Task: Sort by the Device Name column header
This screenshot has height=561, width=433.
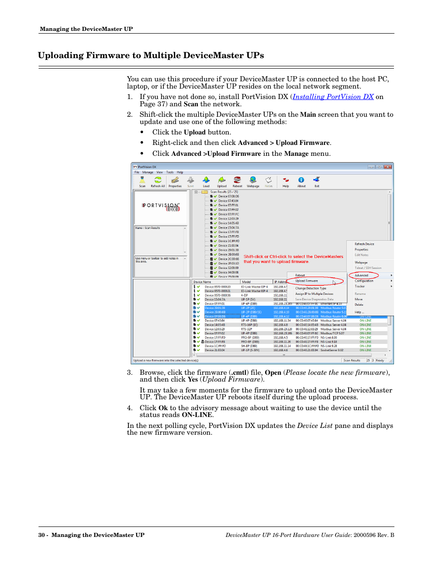Action: click(216, 282)
